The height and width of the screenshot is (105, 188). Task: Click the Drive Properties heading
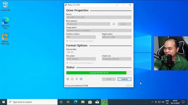tap(77, 10)
